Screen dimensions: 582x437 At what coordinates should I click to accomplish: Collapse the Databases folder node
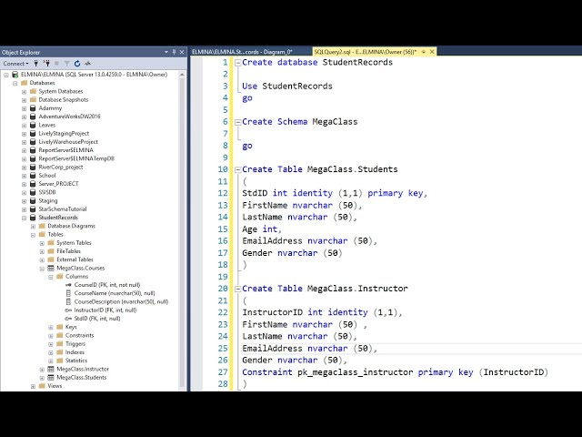tap(15, 83)
